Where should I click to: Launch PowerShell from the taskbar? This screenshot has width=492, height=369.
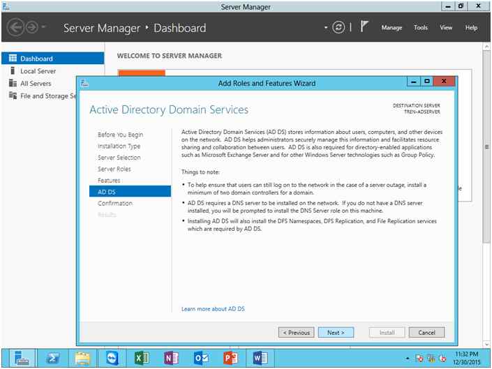[53, 358]
